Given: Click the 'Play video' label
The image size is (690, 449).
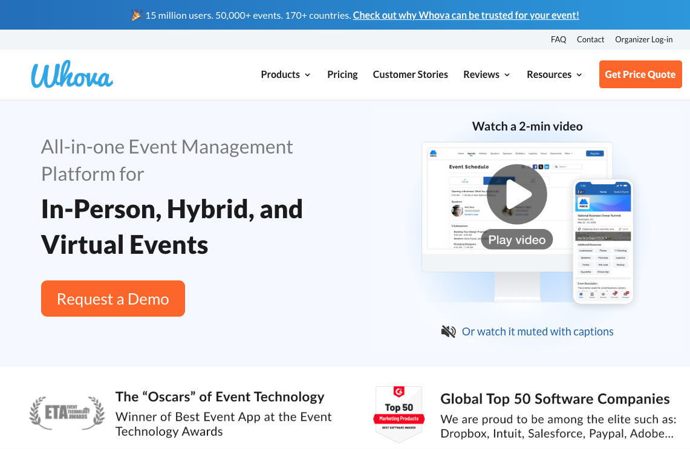Looking at the screenshot, I should click(x=516, y=240).
